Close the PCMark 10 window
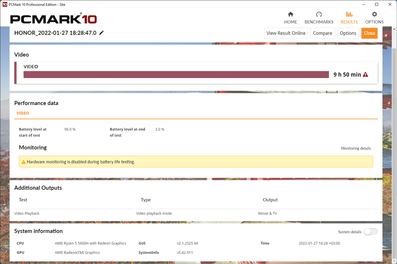This screenshot has height=264, width=397. click(390, 4)
